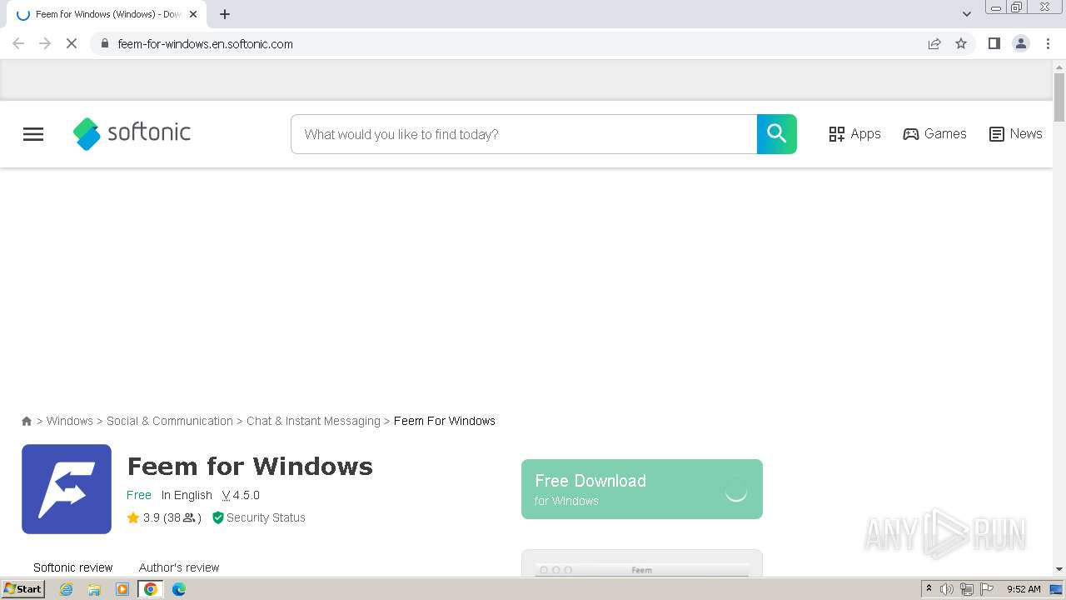Open a new browser tab
The width and height of the screenshot is (1066, 600).
225,14
